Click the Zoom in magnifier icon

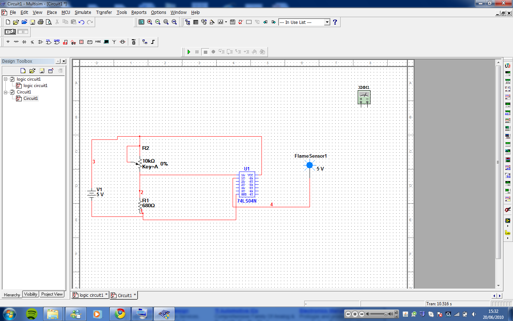point(150,22)
